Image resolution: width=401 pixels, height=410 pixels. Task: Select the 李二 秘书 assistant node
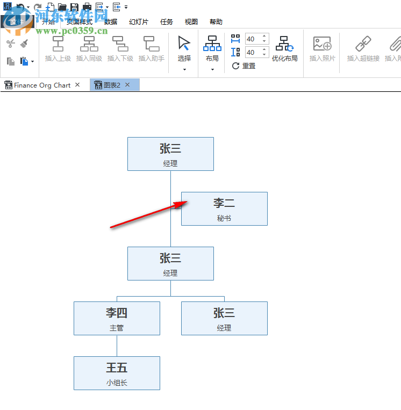[x=225, y=208]
